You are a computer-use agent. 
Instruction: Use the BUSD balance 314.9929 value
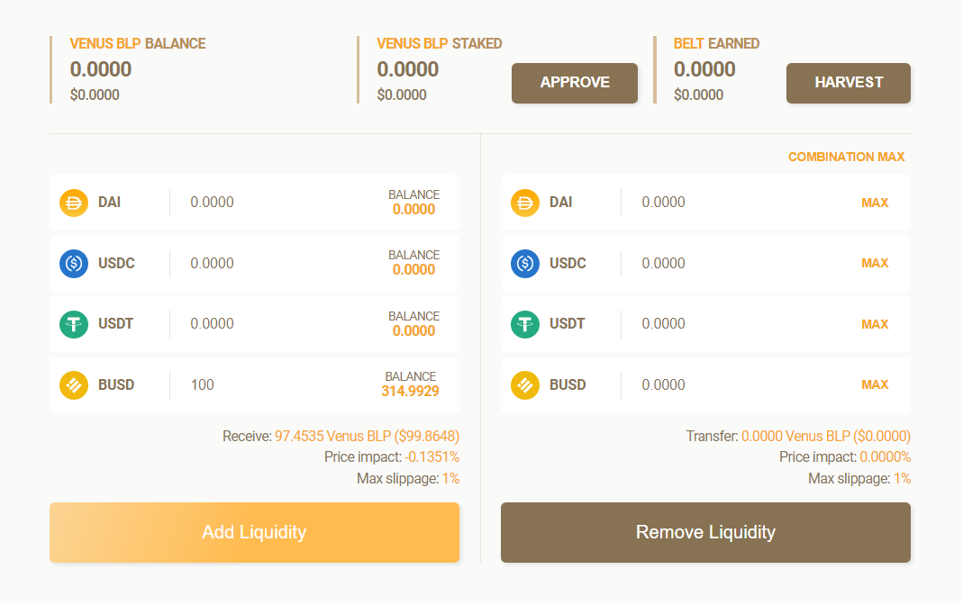(410, 392)
